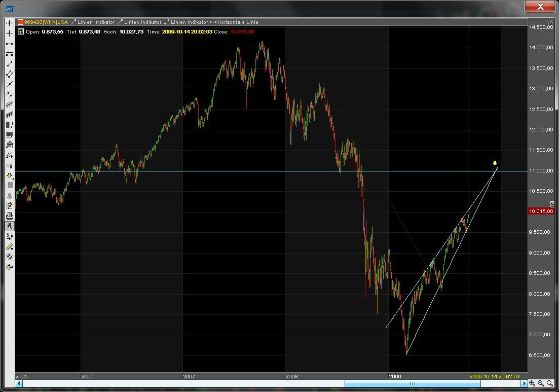
Task: Click the ruler measuring tool
Action: pyautogui.click(x=9, y=246)
